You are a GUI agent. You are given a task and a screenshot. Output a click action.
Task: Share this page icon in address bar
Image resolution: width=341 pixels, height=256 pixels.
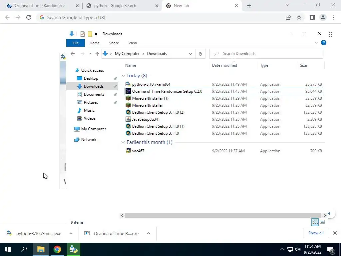[x=288, y=17]
